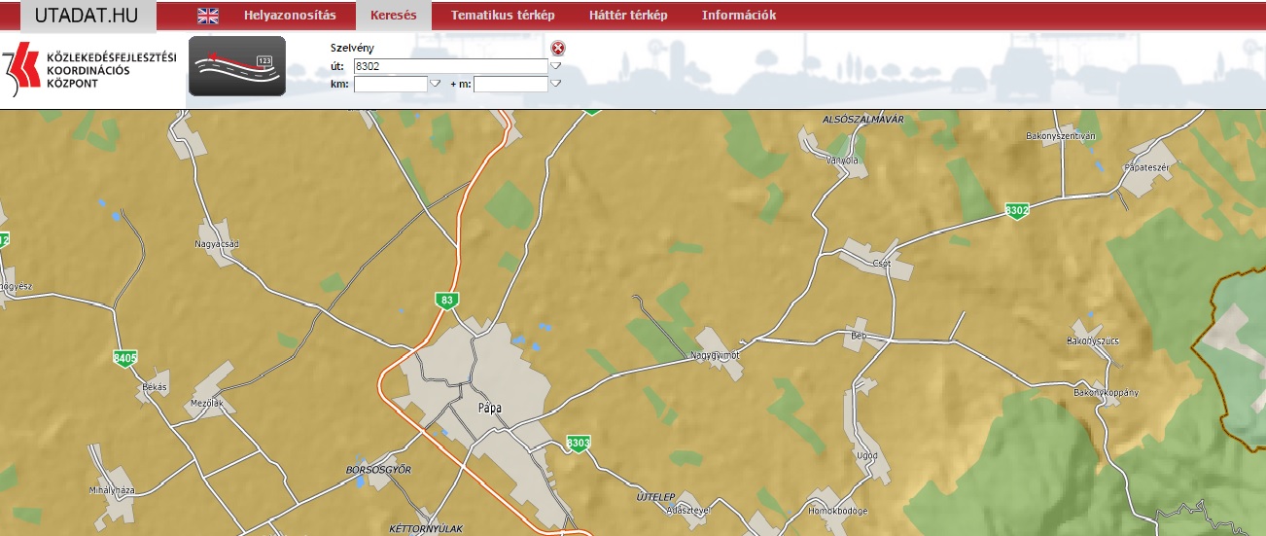Focus the út input field containing 8302
The image size is (1266, 536).
coord(450,66)
